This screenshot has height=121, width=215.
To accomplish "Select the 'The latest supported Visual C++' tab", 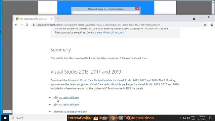I will tap(34, 19).
